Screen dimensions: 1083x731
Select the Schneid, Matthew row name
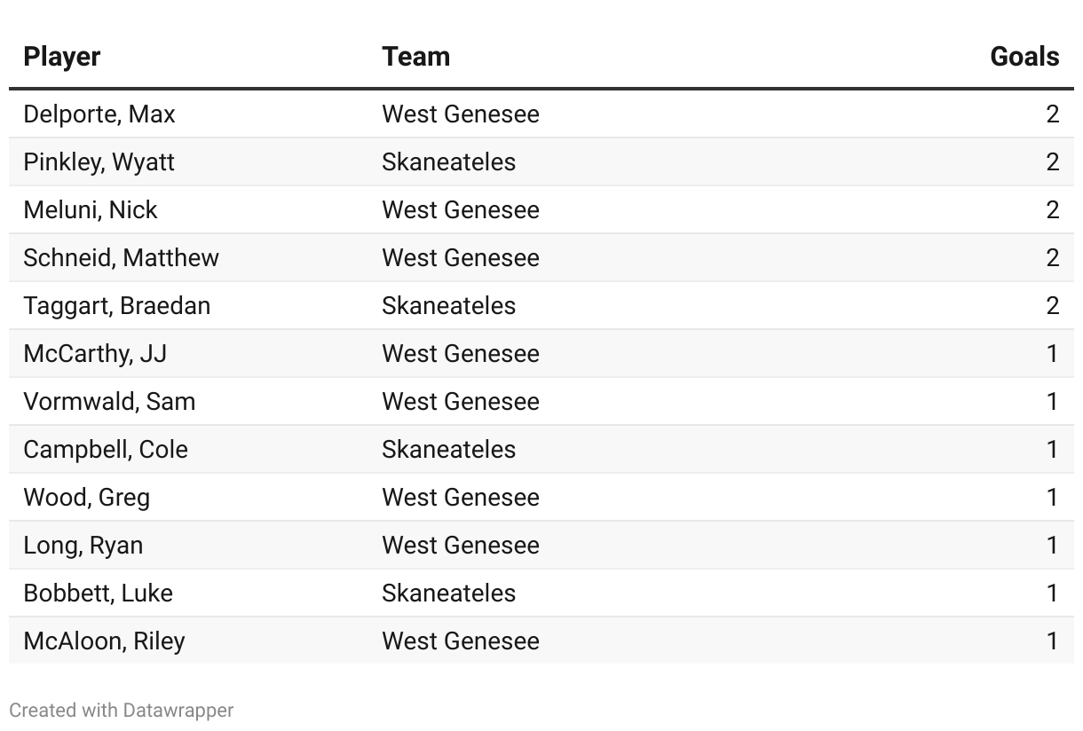click(121, 258)
